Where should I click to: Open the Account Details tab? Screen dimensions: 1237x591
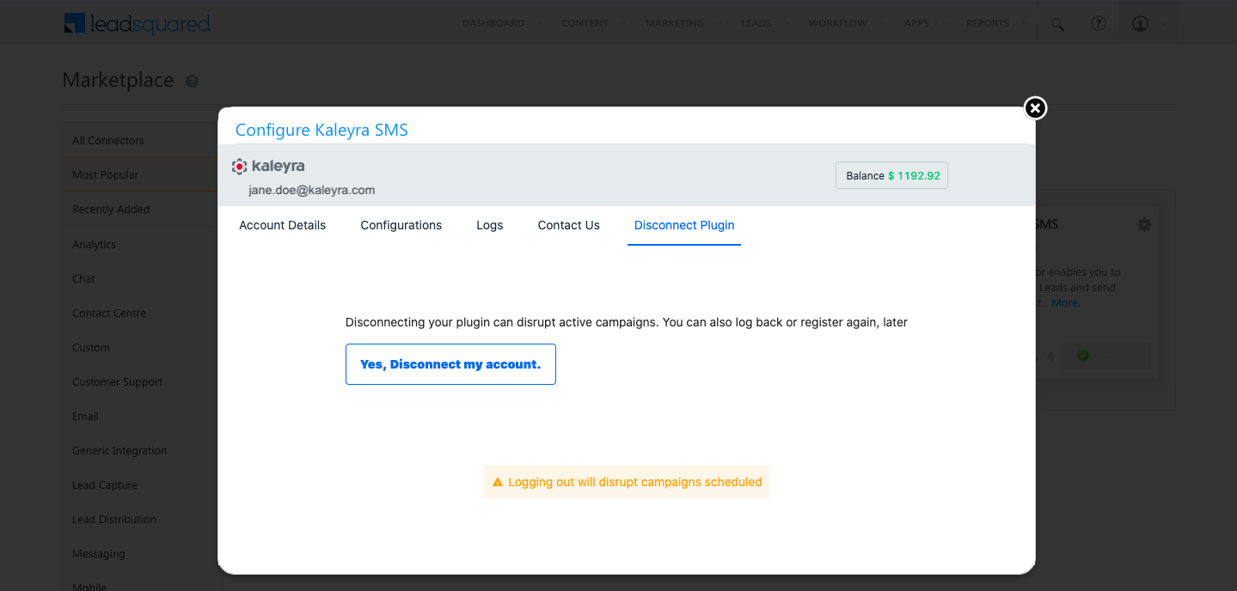pyautogui.click(x=282, y=225)
